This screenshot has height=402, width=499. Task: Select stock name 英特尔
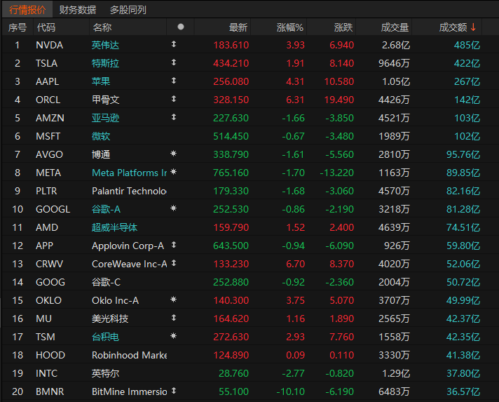click(105, 373)
